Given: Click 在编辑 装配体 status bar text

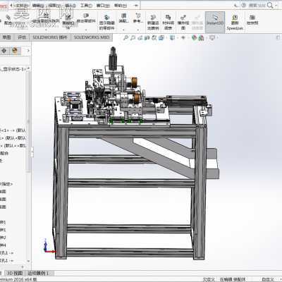Looking at the screenshot, I should [x=233, y=280].
